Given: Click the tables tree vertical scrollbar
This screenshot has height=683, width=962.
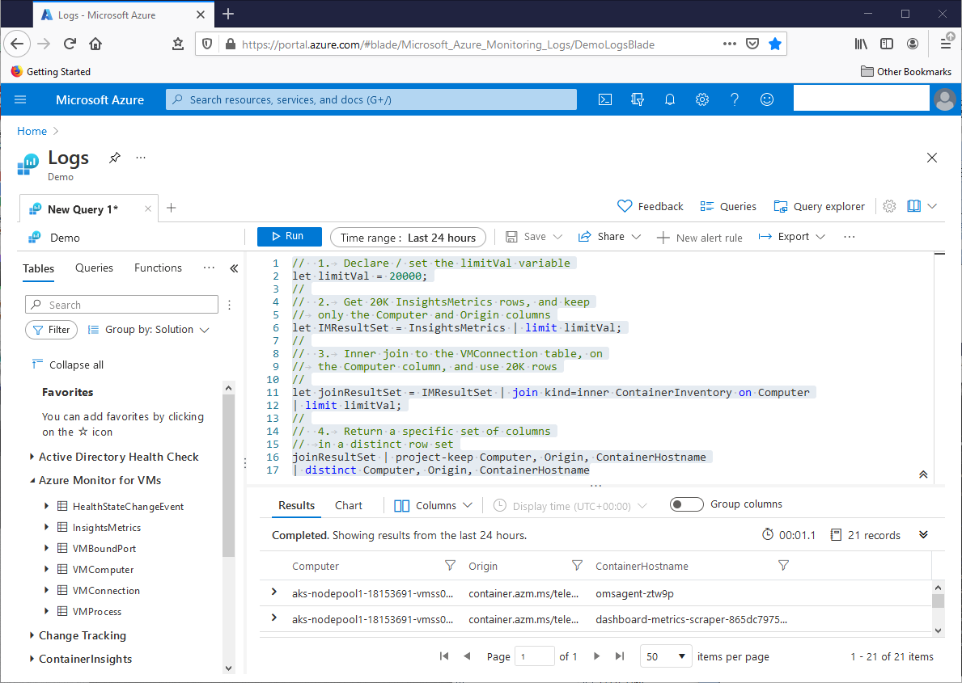Looking at the screenshot, I should [x=228, y=475].
